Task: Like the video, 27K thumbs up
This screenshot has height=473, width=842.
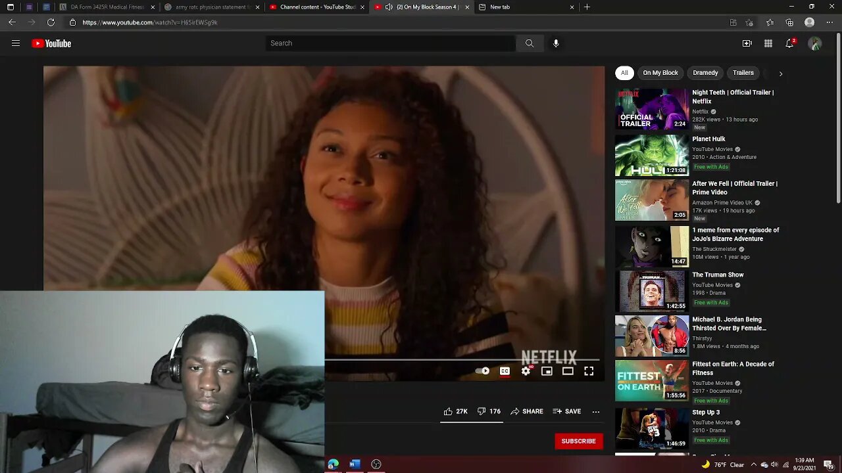Action: 455,411
